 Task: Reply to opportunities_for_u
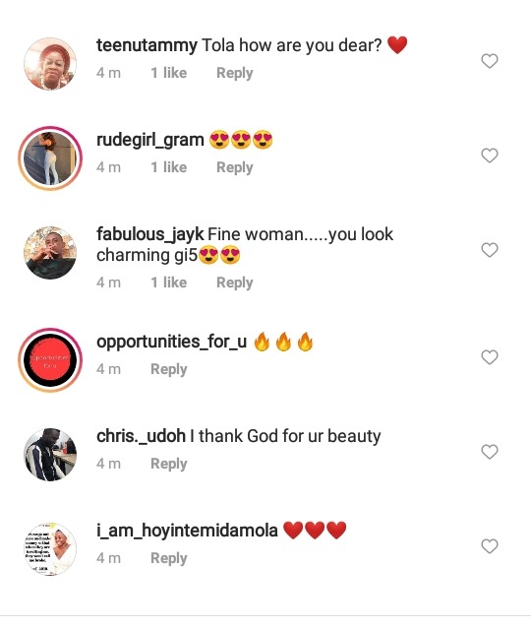click(169, 369)
